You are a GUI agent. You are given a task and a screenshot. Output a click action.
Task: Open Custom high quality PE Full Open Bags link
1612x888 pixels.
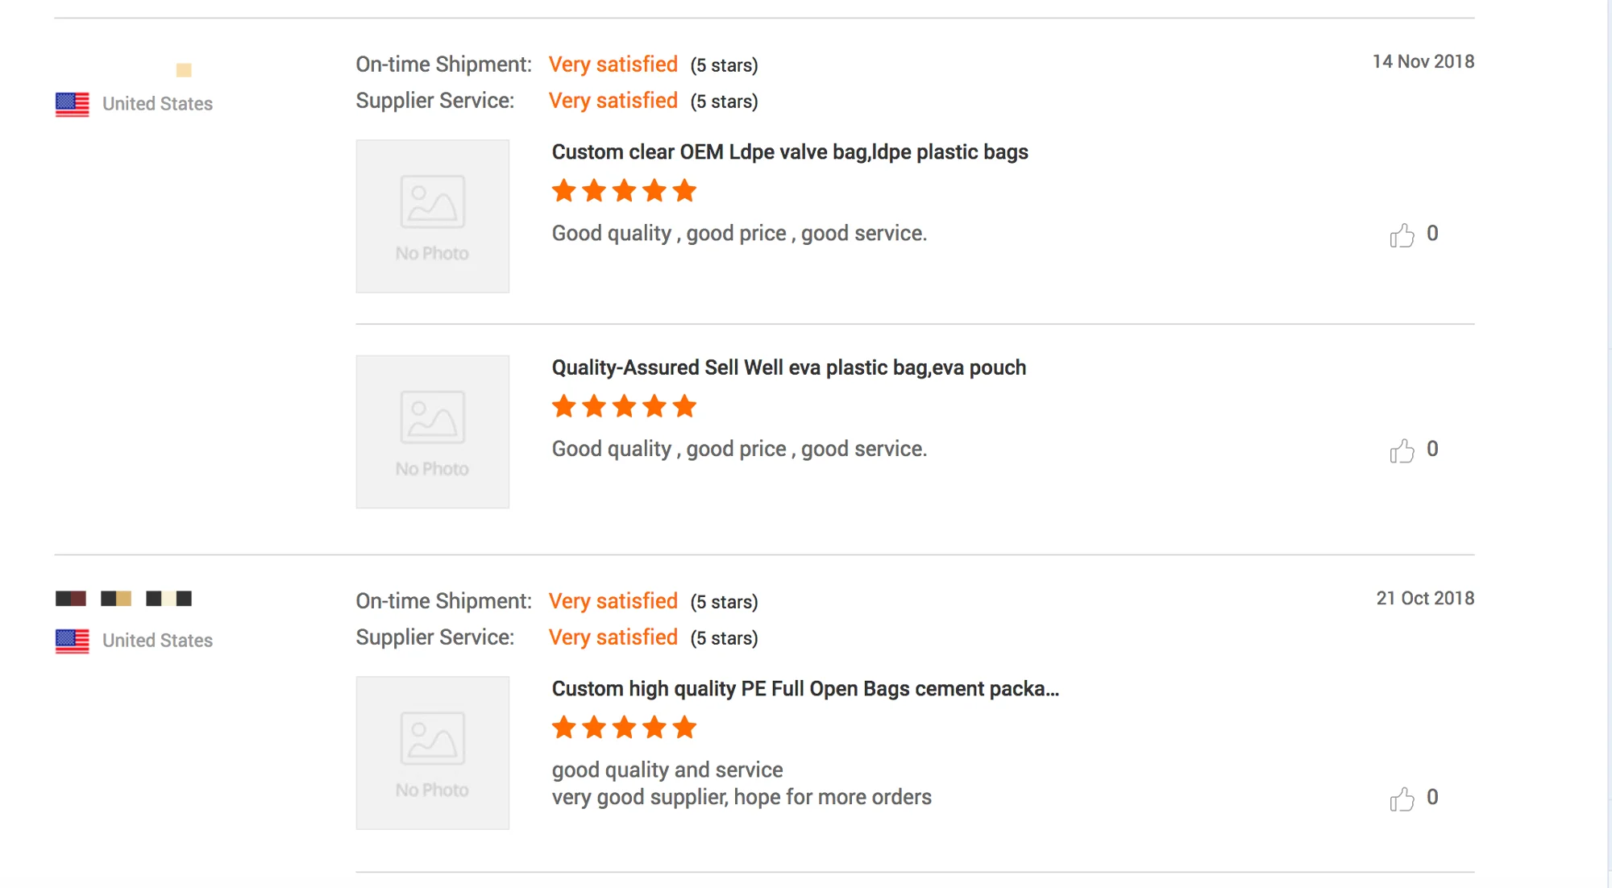pos(804,689)
